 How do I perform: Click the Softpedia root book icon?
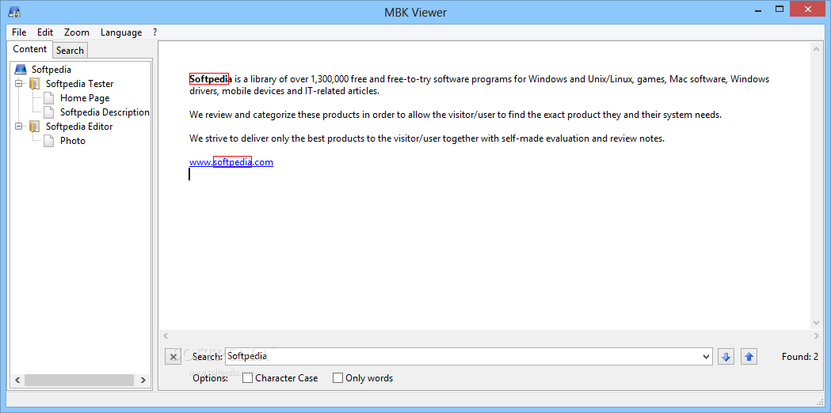point(20,70)
